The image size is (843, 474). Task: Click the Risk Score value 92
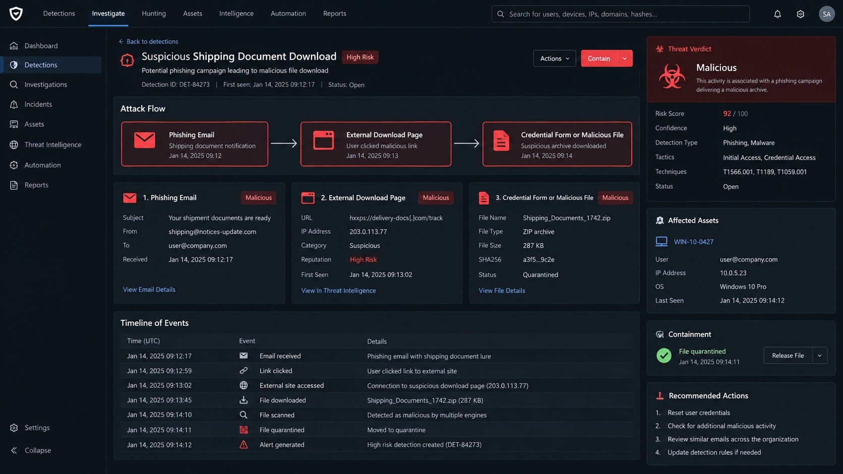pyautogui.click(x=727, y=114)
